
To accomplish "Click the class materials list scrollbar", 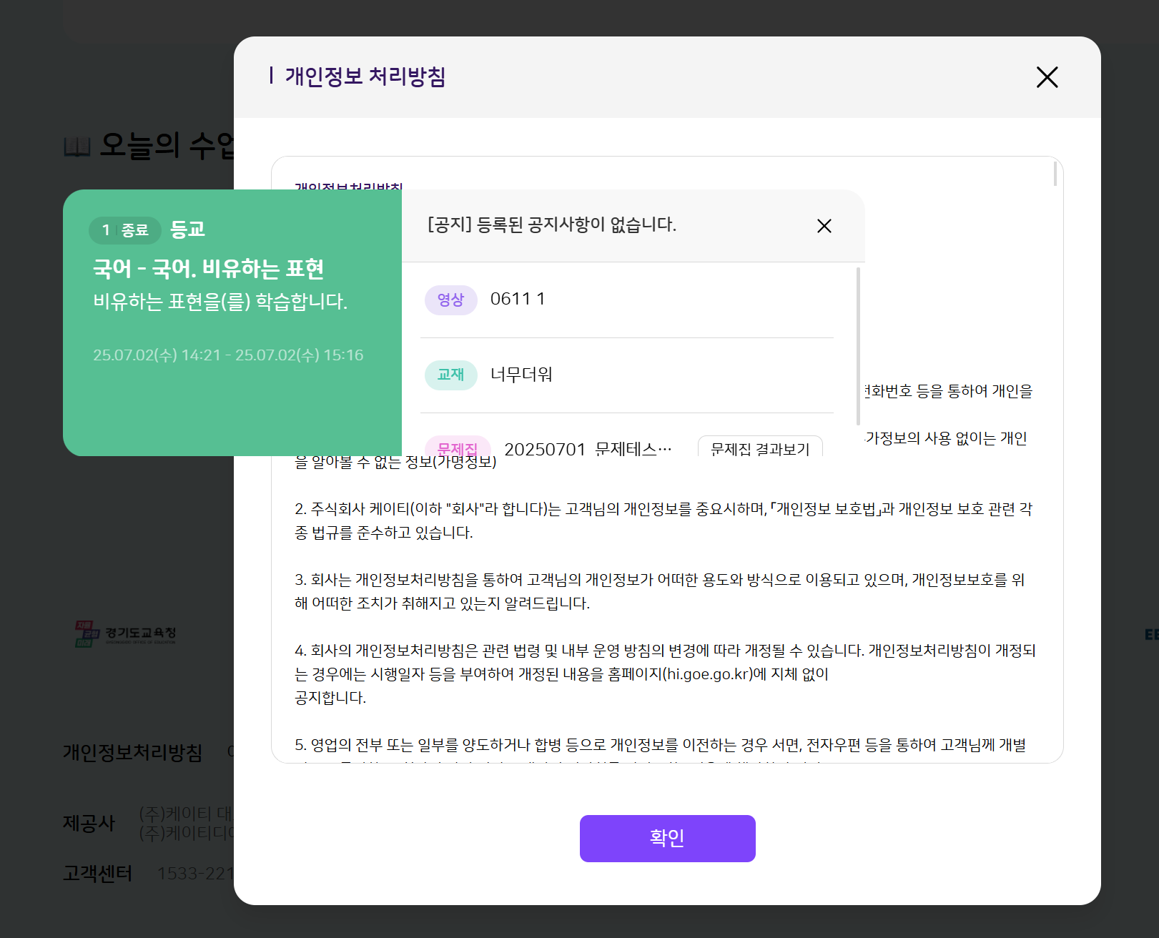I will (858, 346).
